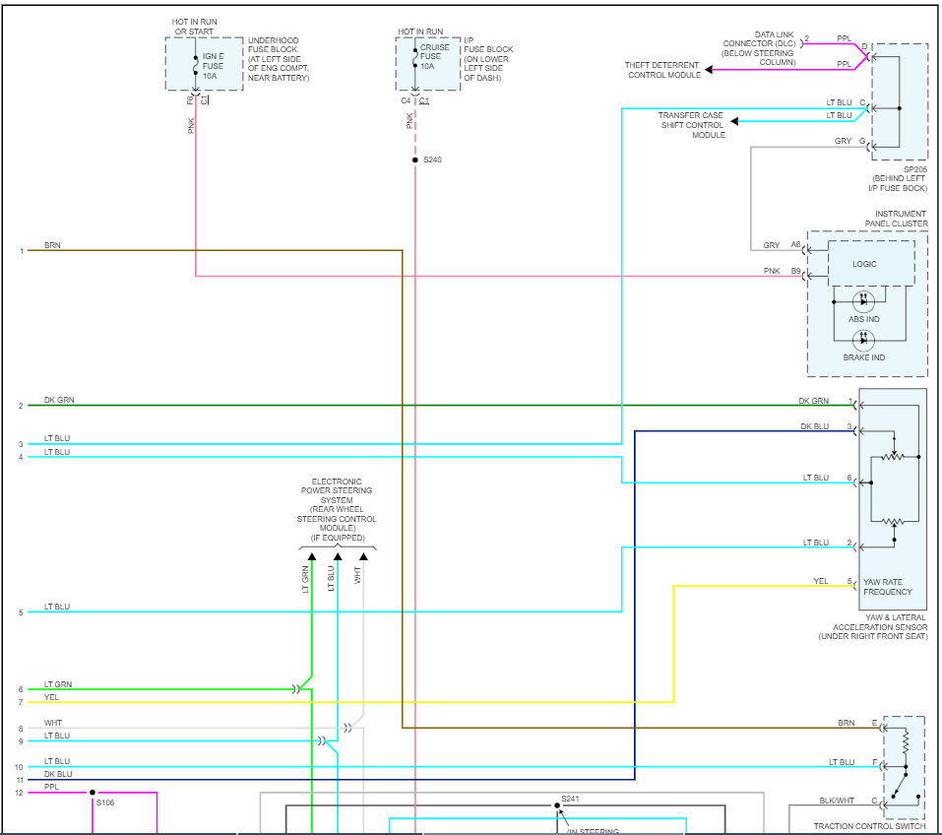Select BRN label on wire 1
The image size is (942, 835).
52,245
